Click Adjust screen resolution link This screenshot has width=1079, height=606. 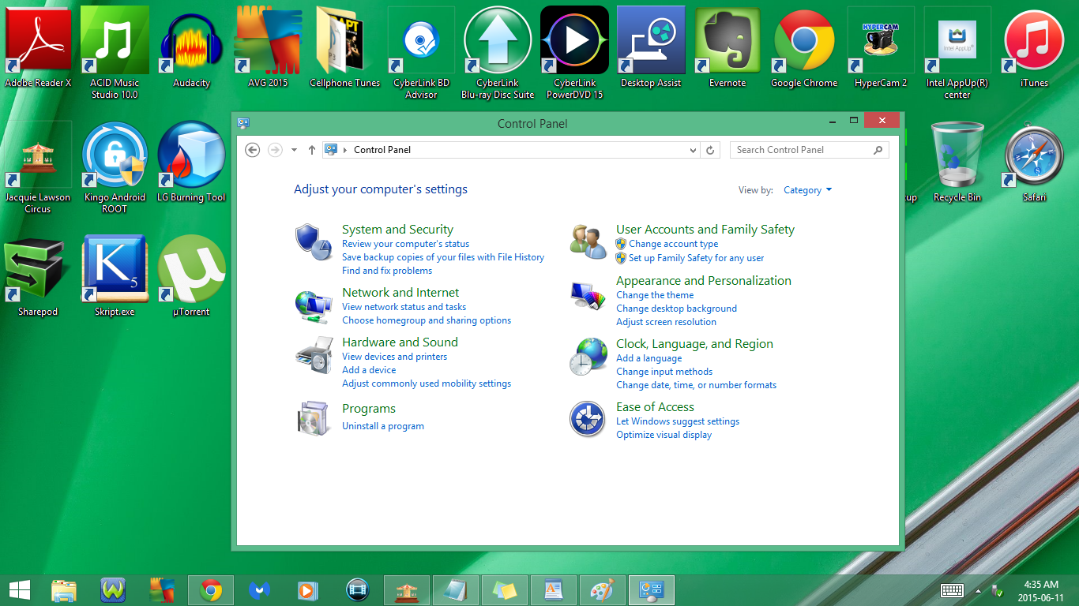[666, 322]
